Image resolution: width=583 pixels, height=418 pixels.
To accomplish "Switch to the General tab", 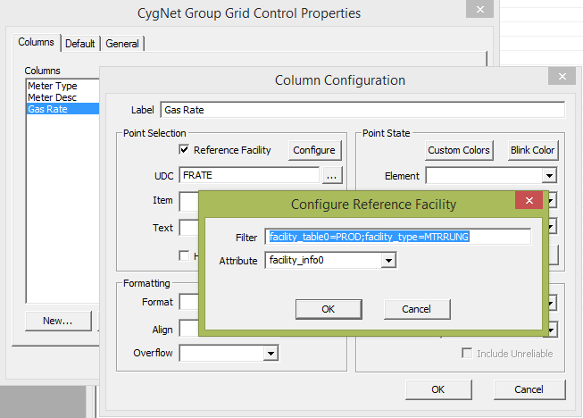I will tap(122, 43).
